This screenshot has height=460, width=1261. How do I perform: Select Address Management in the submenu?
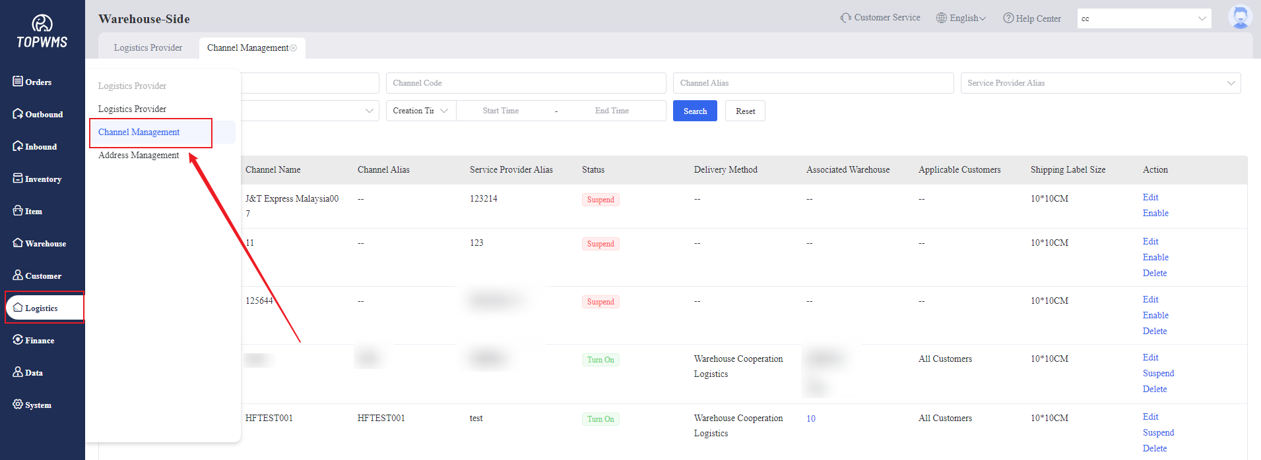tap(139, 156)
